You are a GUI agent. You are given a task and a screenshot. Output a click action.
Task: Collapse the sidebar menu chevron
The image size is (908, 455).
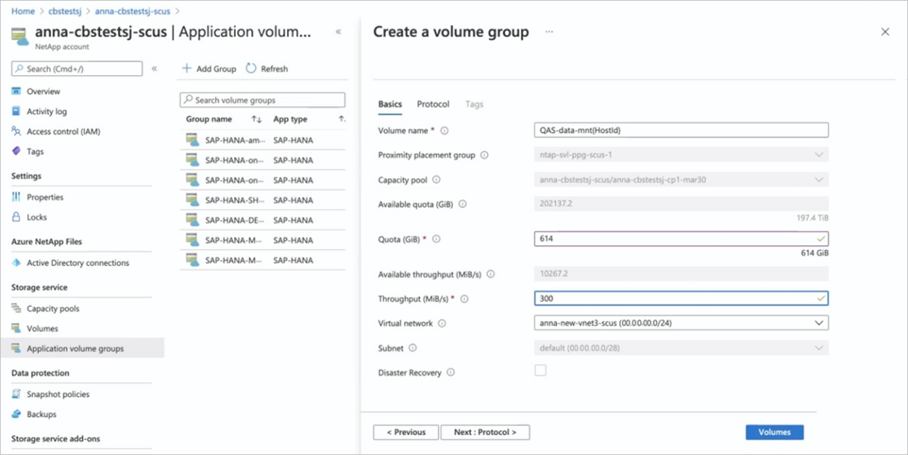pyautogui.click(x=154, y=68)
